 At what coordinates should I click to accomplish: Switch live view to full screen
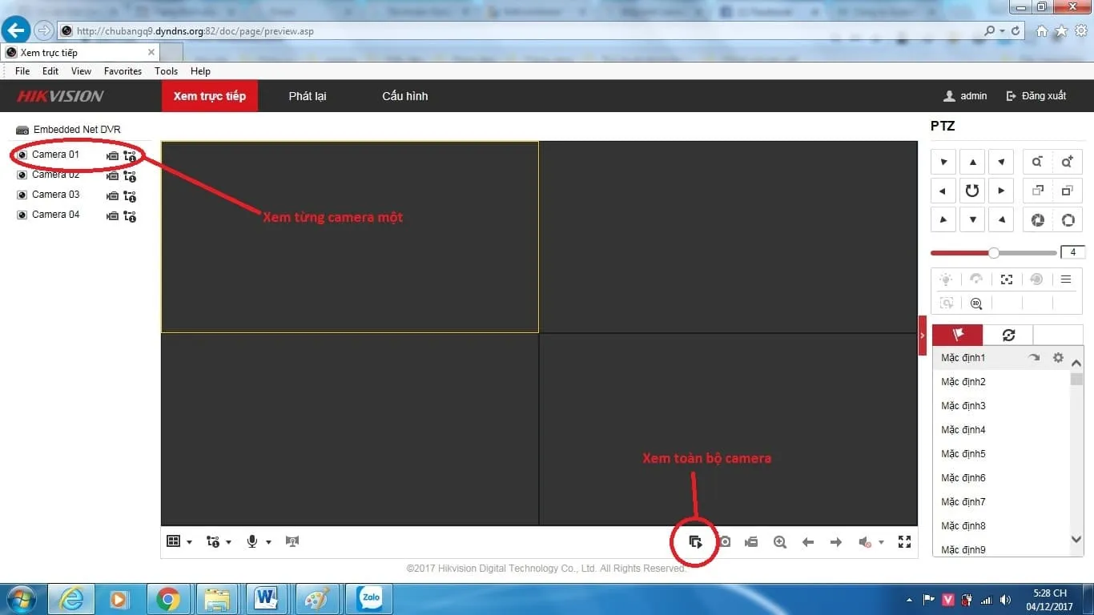point(904,541)
